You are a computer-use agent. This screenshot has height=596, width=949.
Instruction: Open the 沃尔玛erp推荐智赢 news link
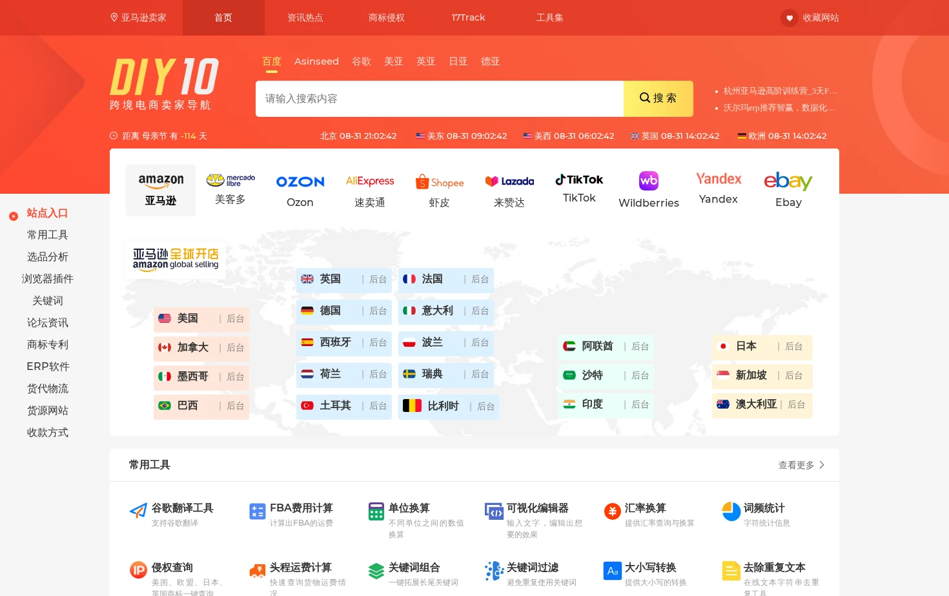click(779, 108)
